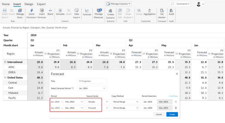225x123 pixels.
Task: Click the Create button
Action: tap(172, 114)
